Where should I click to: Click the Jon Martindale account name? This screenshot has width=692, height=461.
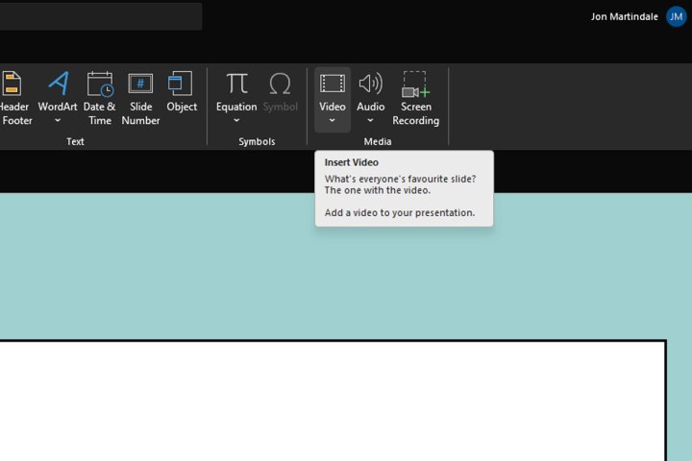point(625,16)
